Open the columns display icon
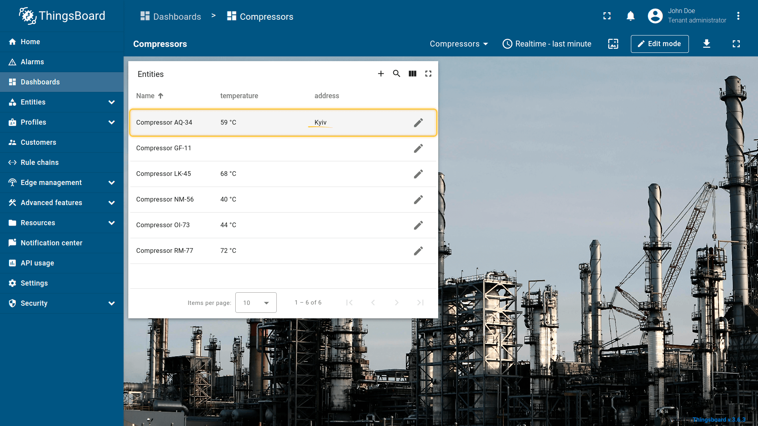The width and height of the screenshot is (758, 426). click(412, 74)
